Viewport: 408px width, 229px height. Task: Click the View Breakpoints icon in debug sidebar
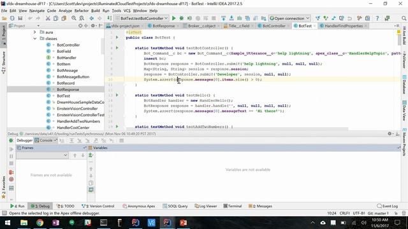(x=11, y=172)
